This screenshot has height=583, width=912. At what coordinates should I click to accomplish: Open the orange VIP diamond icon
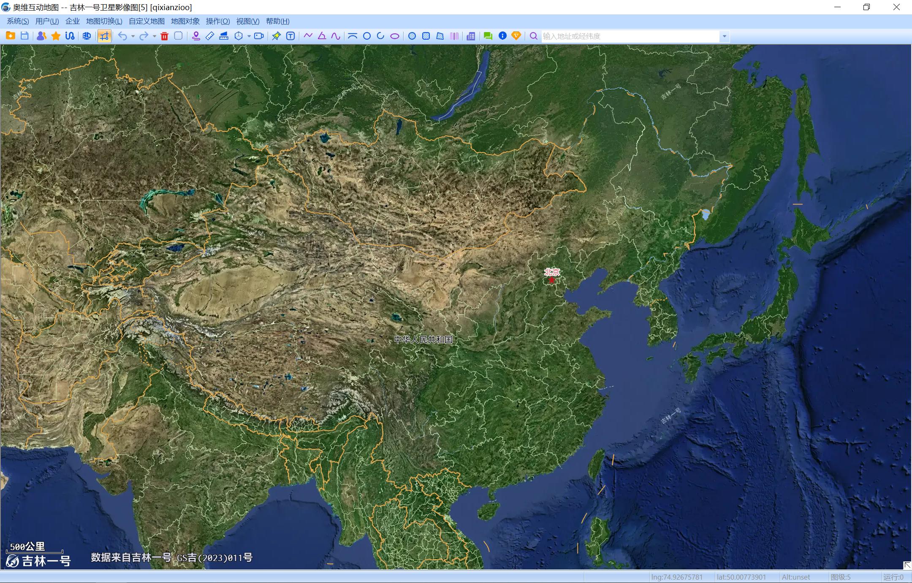coord(516,36)
